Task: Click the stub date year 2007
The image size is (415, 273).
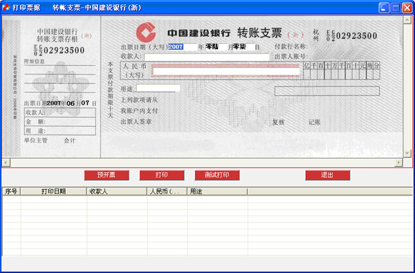Action: pyautogui.click(x=54, y=103)
